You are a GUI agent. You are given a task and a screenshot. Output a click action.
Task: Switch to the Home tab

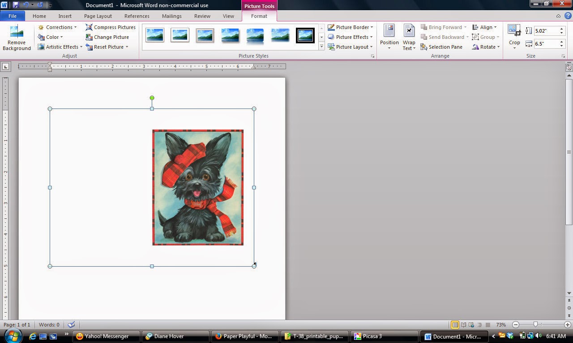click(x=39, y=16)
